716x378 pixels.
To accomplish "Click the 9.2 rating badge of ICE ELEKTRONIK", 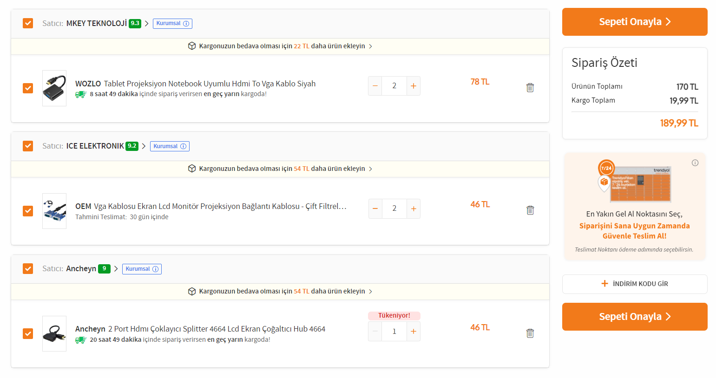I will tap(132, 146).
